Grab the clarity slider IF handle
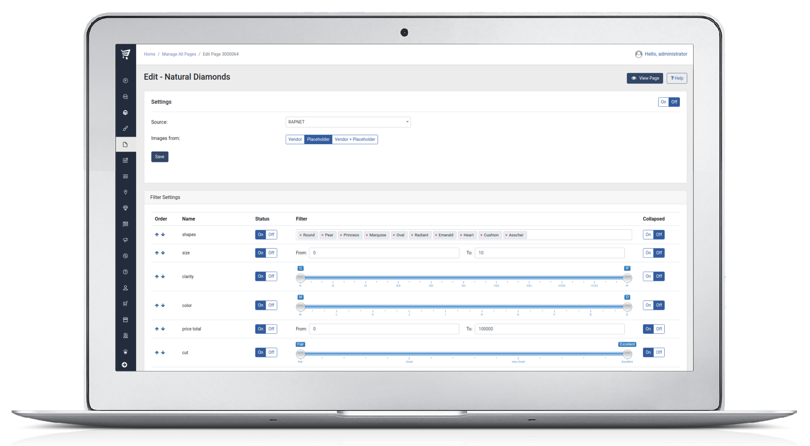This screenshot has height=446, width=810. [627, 278]
